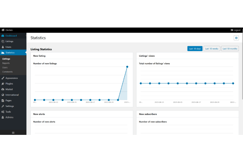Open the Comments statistics submenu
This screenshot has height=162, width=243.
point(7,72)
